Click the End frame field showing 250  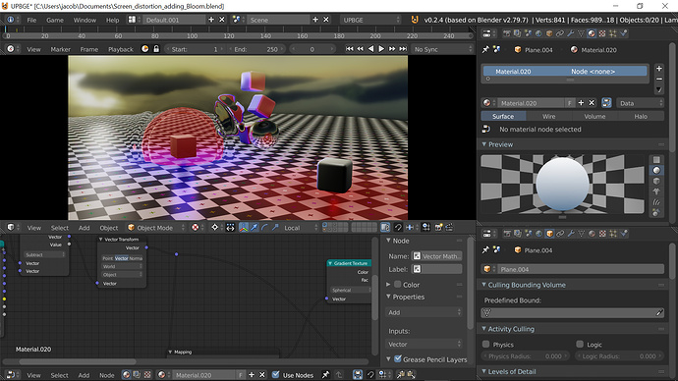[256, 49]
